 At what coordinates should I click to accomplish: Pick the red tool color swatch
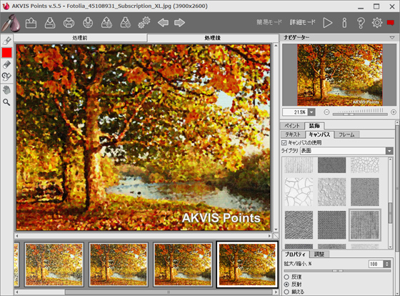[6, 53]
